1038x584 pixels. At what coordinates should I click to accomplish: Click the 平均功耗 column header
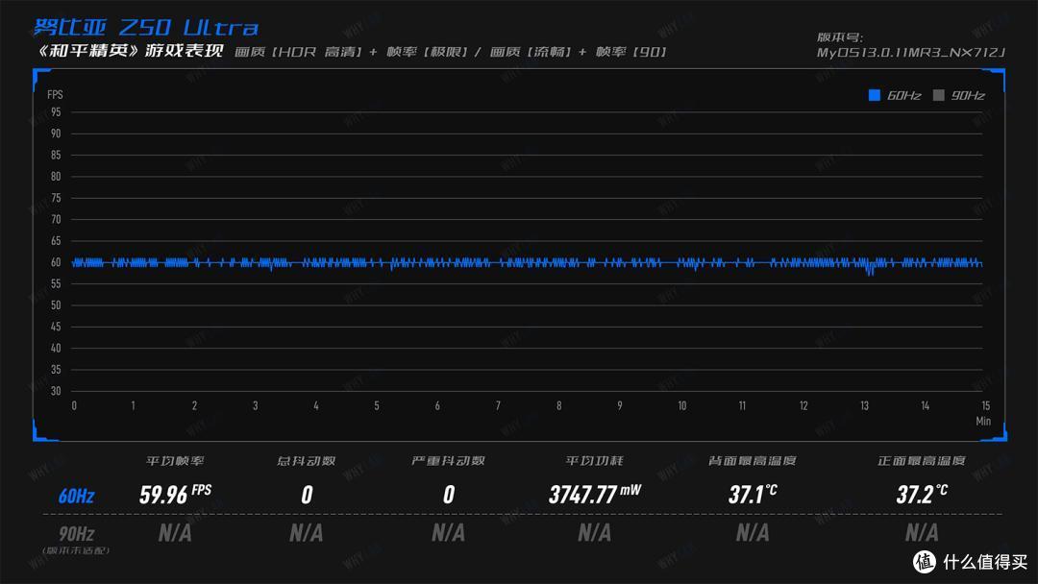coord(594,461)
